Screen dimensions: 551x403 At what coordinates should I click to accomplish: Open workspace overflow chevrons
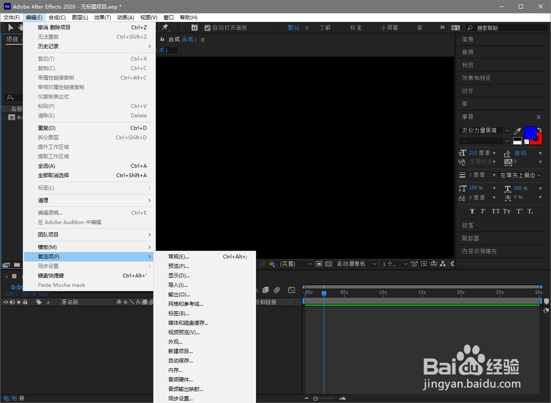pos(443,27)
